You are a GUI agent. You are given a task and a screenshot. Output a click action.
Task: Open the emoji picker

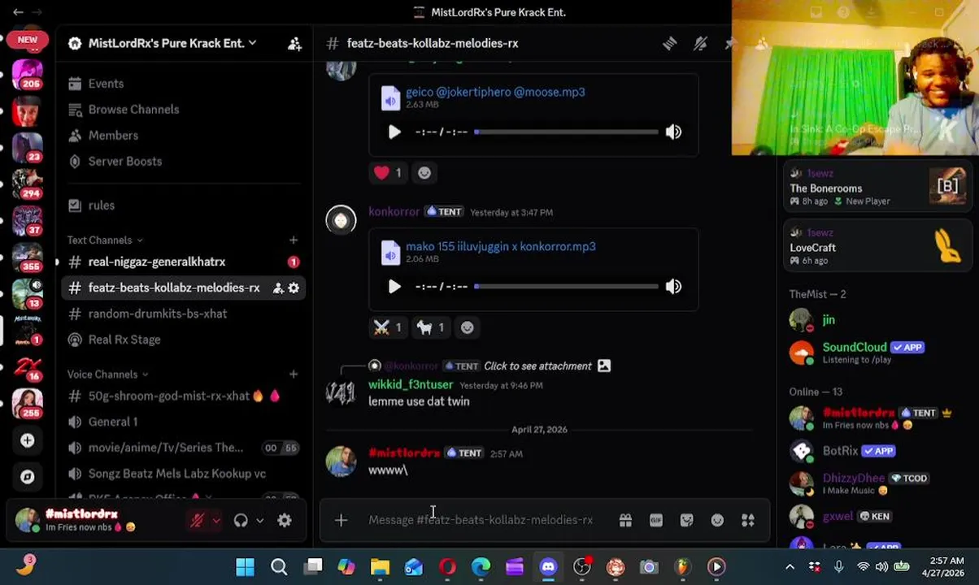click(717, 520)
